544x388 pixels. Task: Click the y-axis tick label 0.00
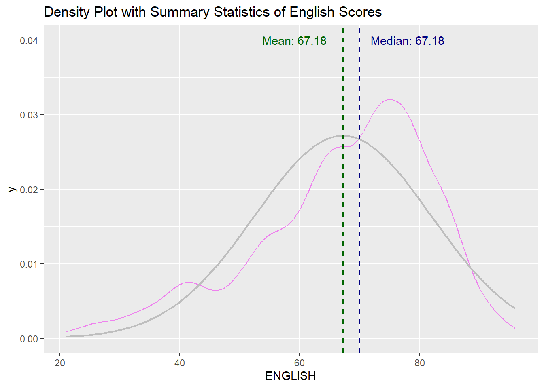29,339
